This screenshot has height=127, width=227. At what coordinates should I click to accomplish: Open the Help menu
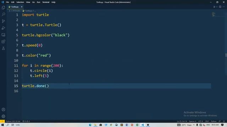click(54, 2)
